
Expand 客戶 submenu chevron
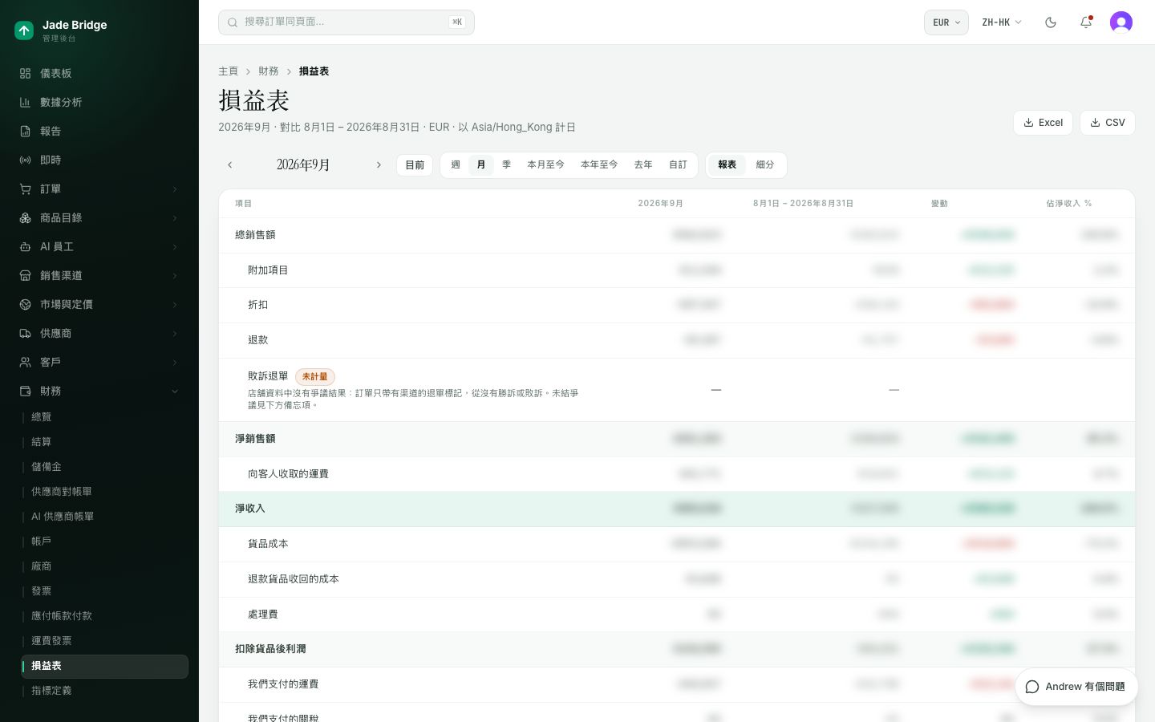point(175,363)
